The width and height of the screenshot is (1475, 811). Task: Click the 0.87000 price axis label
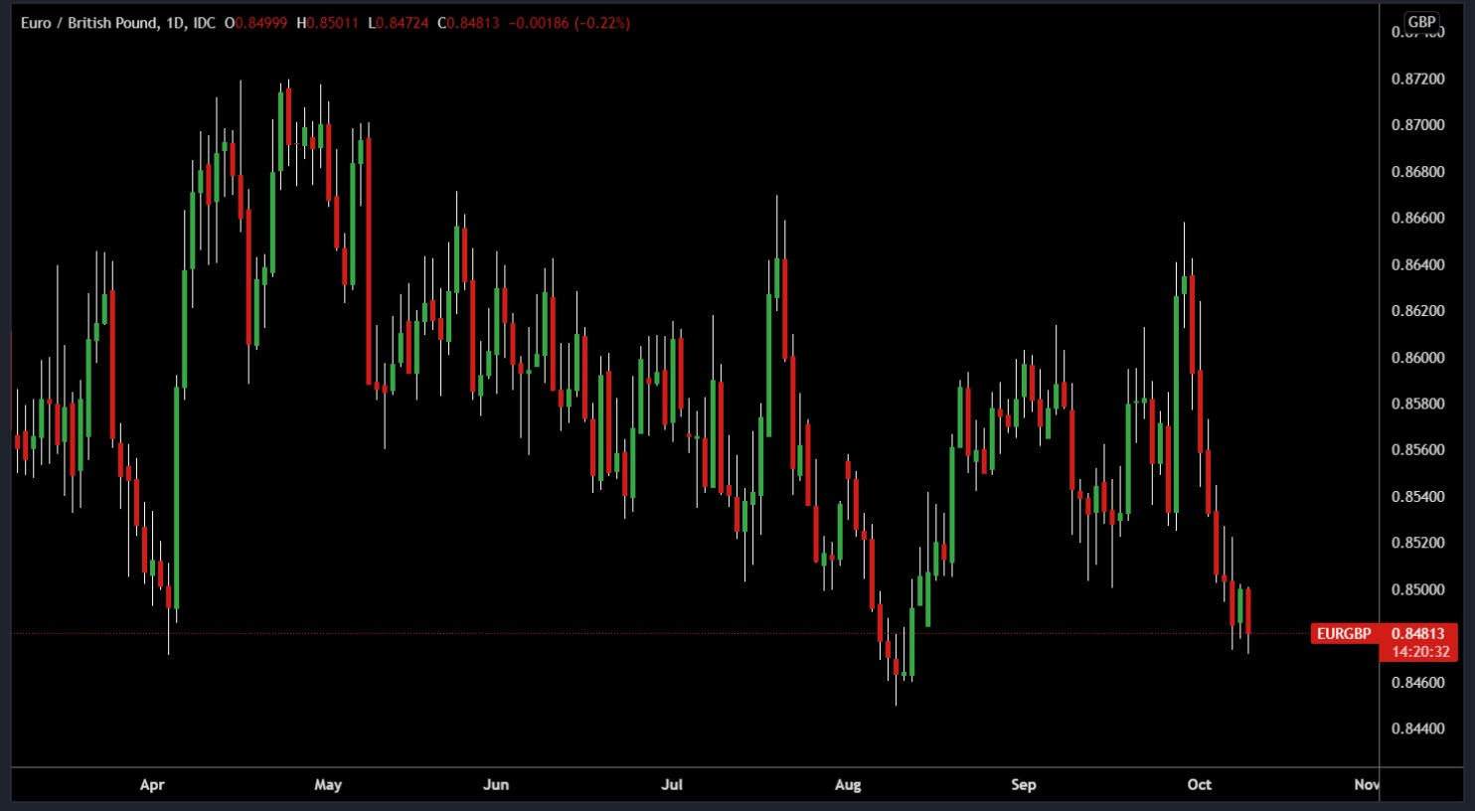1418,125
